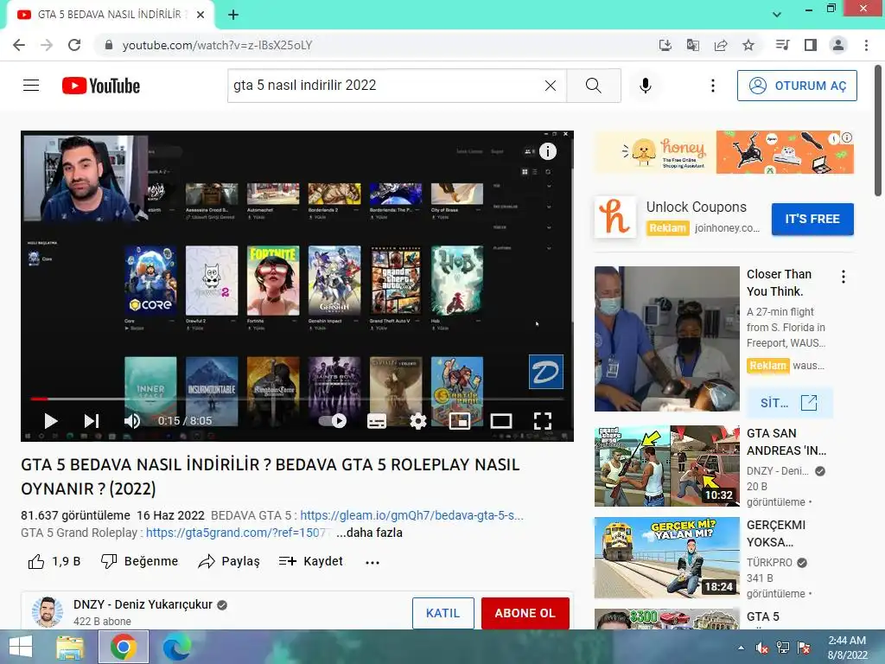This screenshot has height=664, width=885.
Task: Toggle Chrome side panel
Action: [811, 45]
